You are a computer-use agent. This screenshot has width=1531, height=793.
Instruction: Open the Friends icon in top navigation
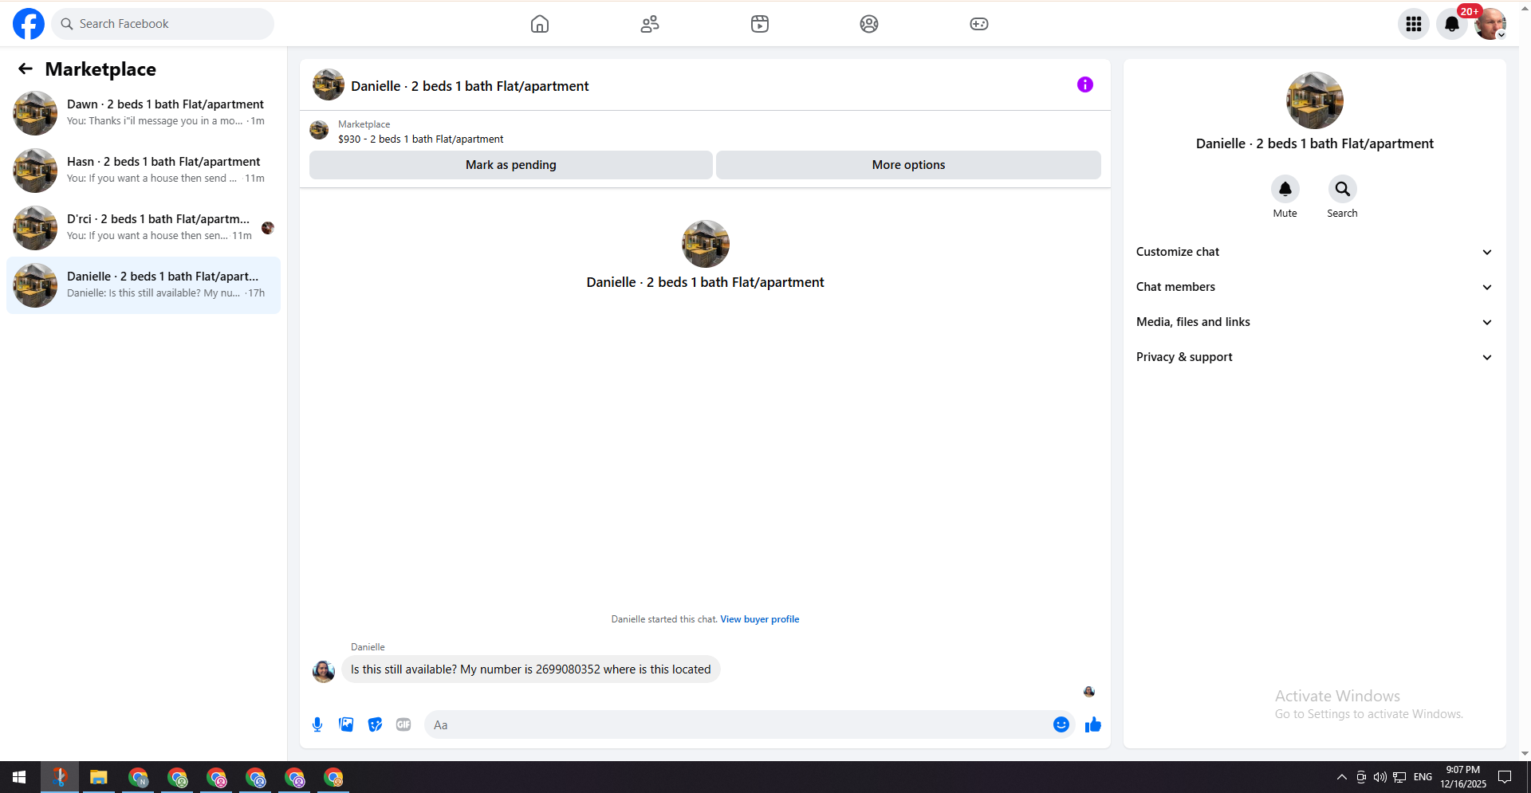pyautogui.click(x=650, y=24)
